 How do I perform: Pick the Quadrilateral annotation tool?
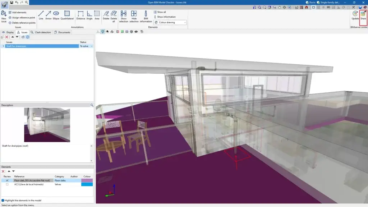67,14
